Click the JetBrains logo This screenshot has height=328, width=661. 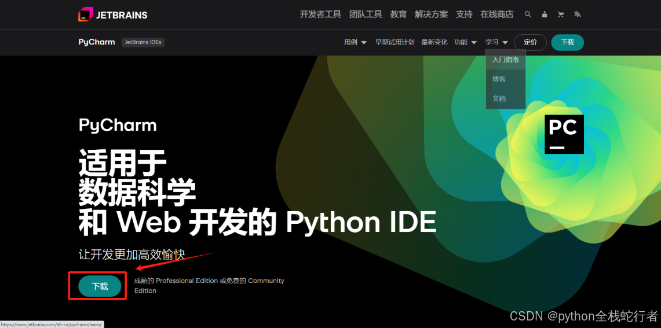pyautogui.click(x=112, y=14)
